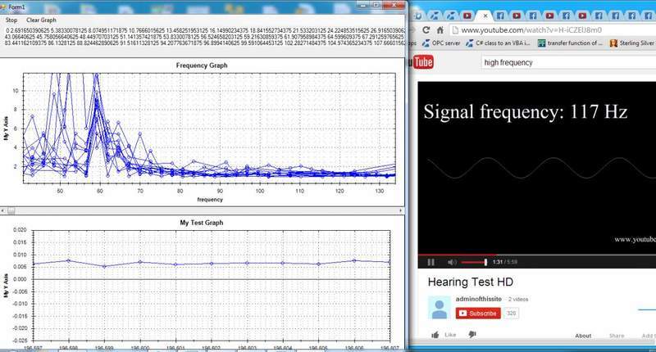Click the OPC server bookmark favicon

426,43
